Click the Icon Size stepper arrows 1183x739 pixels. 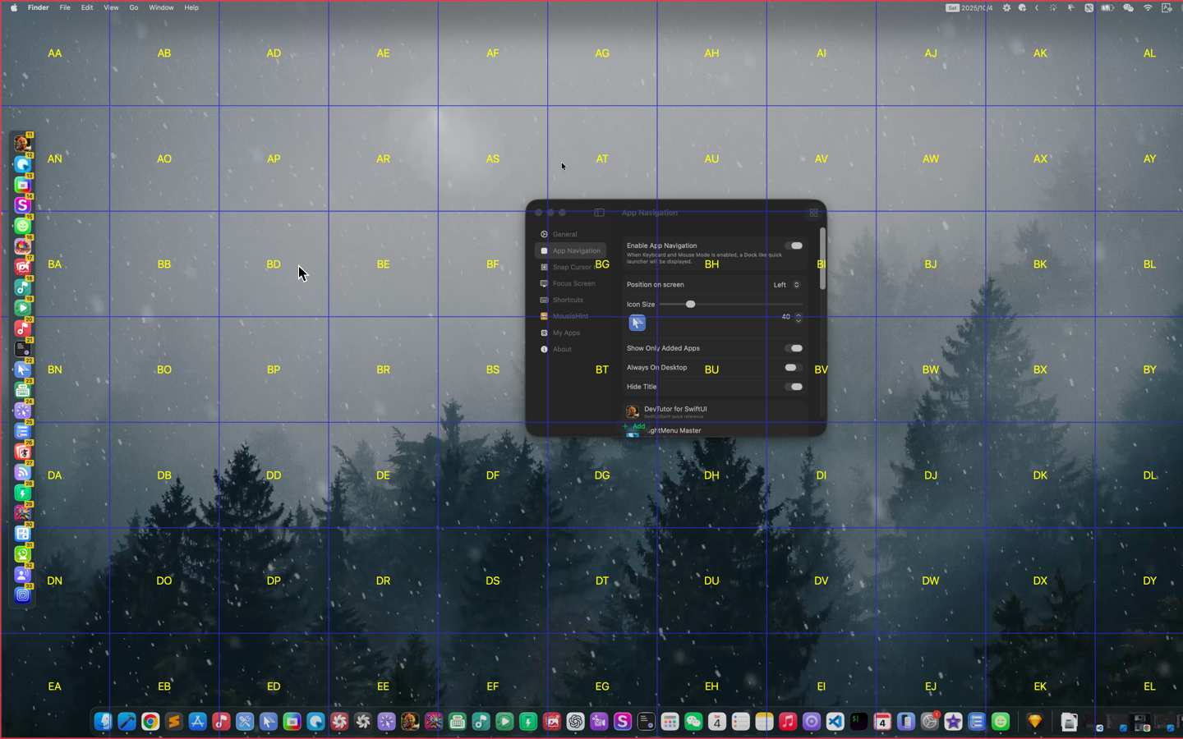point(799,317)
